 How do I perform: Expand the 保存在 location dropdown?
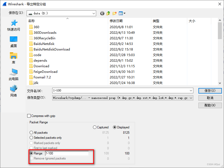tap(94, 13)
